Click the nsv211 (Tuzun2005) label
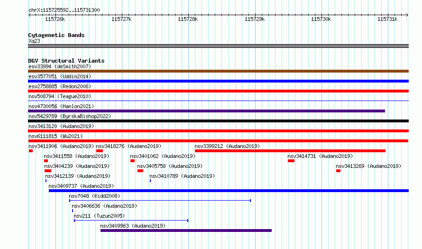 click(x=99, y=216)
